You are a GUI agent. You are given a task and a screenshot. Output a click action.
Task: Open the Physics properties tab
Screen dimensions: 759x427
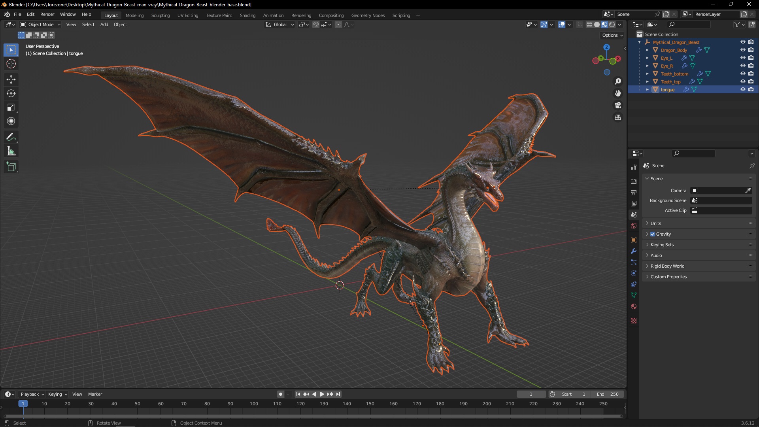[x=634, y=273]
